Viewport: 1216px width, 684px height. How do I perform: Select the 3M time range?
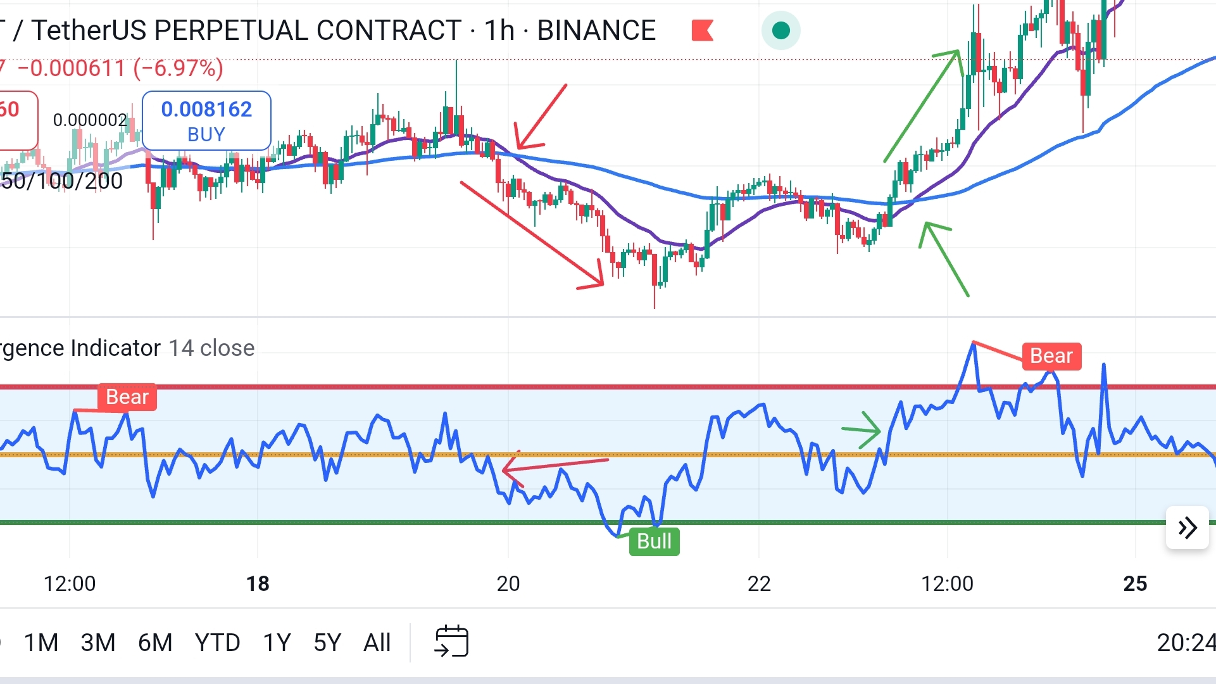(98, 643)
